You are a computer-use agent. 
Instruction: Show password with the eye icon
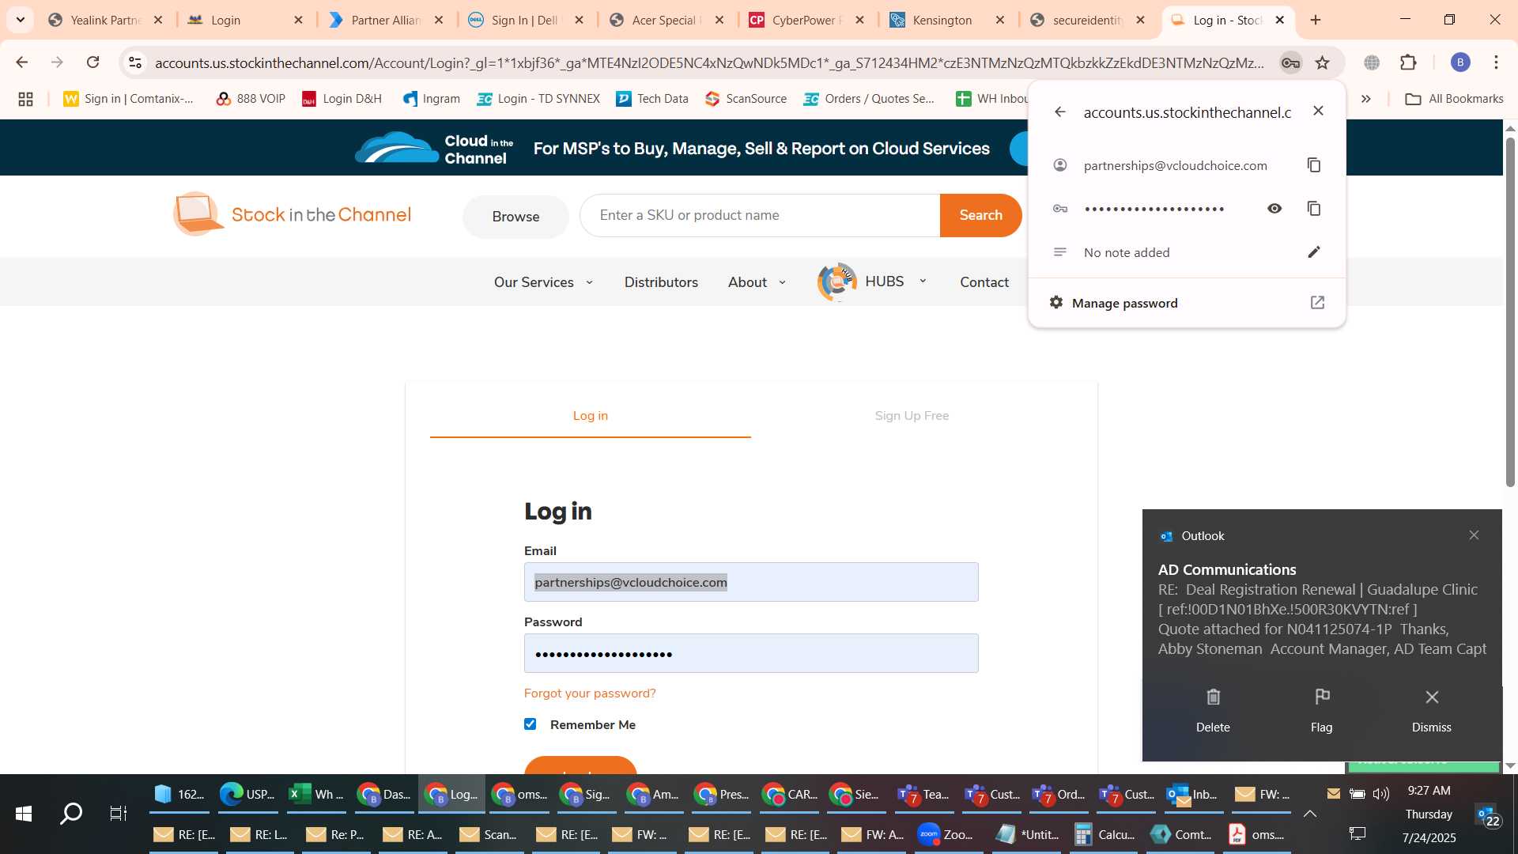click(1274, 209)
